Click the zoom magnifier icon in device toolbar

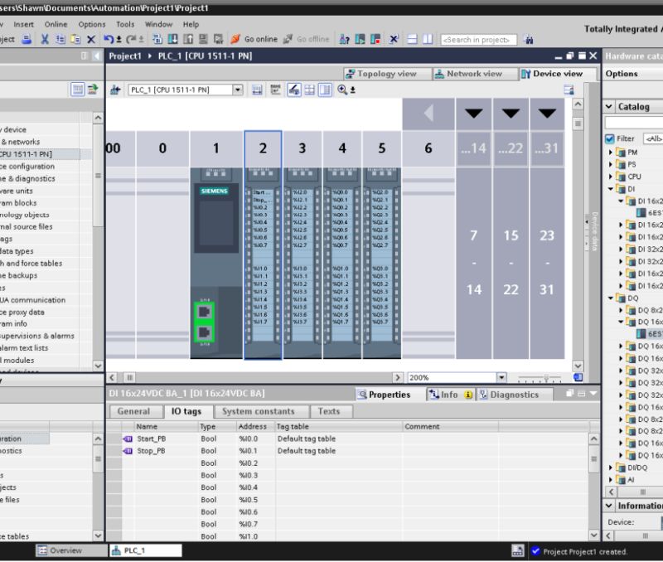point(342,90)
